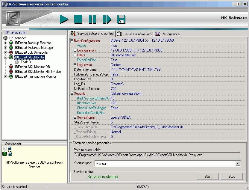The image size is (249, 190).
Task: Expand IBExpert Instance Manager tree node
Action: click(6, 48)
